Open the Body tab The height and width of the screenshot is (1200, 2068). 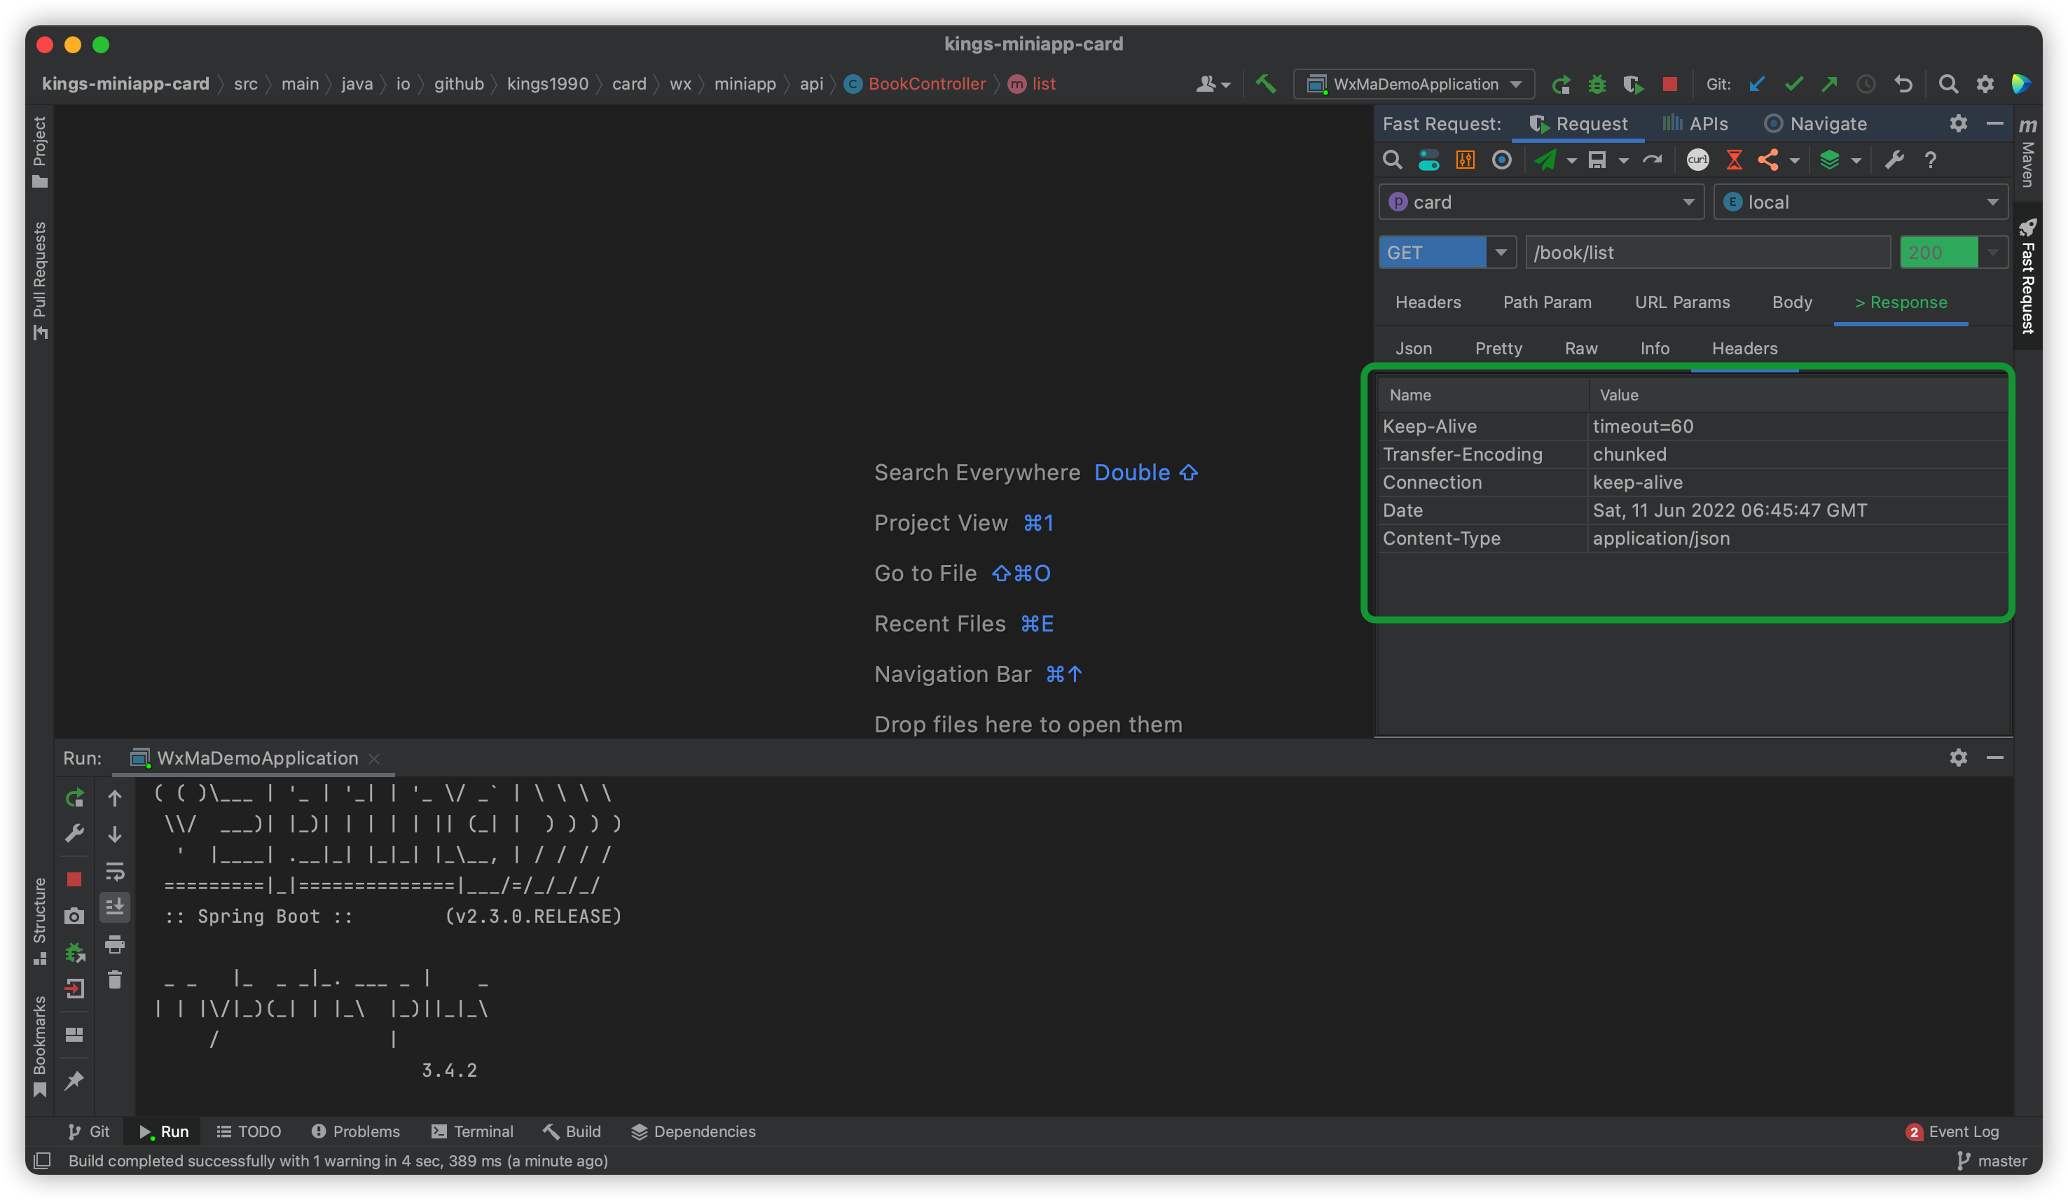[1791, 302]
